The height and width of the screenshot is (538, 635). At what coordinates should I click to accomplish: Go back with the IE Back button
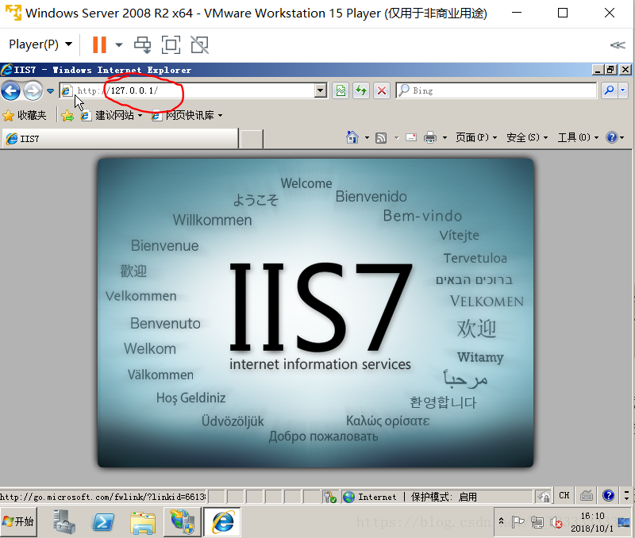click(11, 90)
